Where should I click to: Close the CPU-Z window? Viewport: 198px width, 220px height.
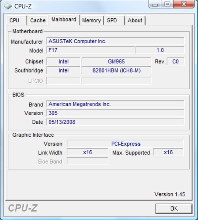click(x=184, y=4)
